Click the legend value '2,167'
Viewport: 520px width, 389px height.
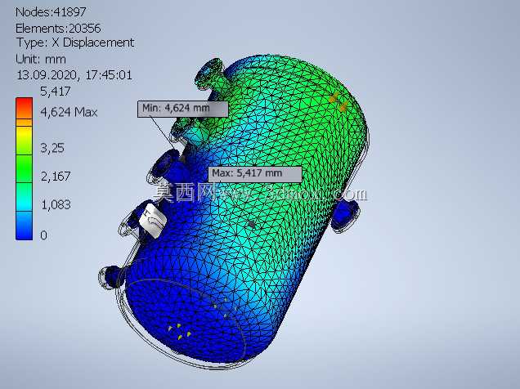(56, 177)
